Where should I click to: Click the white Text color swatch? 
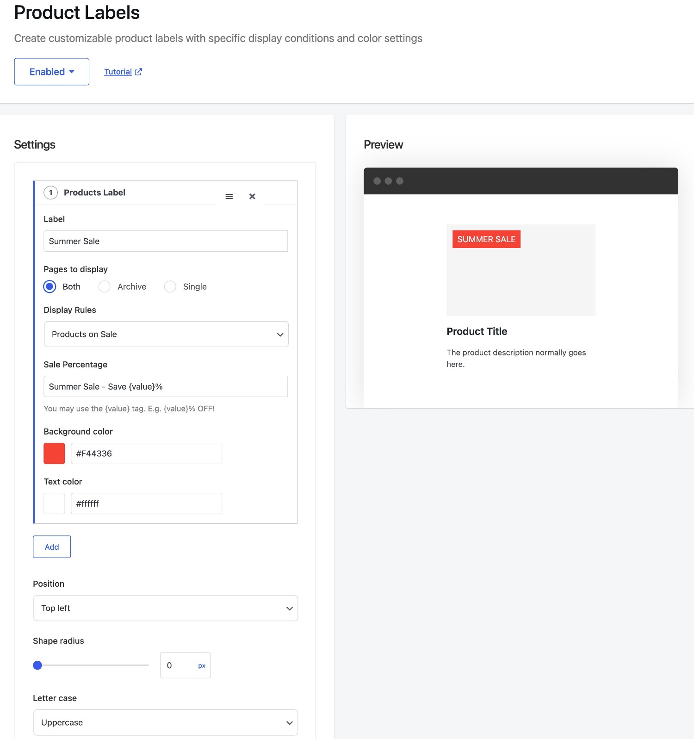click(x=54, y=503)
